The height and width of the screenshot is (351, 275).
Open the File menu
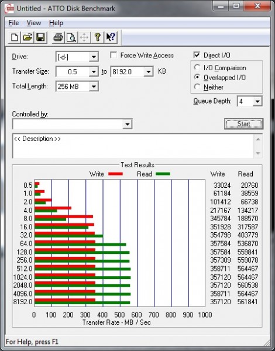click(x=13, y=23)
